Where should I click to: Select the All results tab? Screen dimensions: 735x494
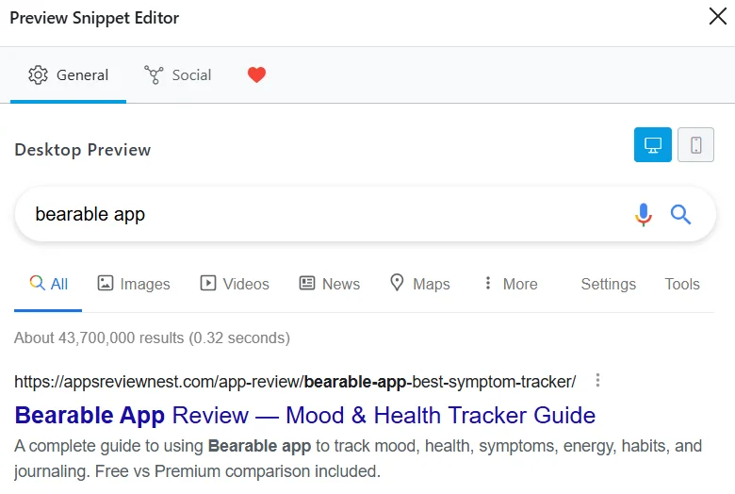point(48,284)
